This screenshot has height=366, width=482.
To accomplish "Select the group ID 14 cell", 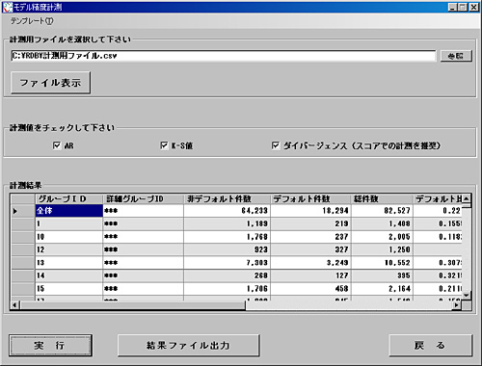I will pos(68,275).
